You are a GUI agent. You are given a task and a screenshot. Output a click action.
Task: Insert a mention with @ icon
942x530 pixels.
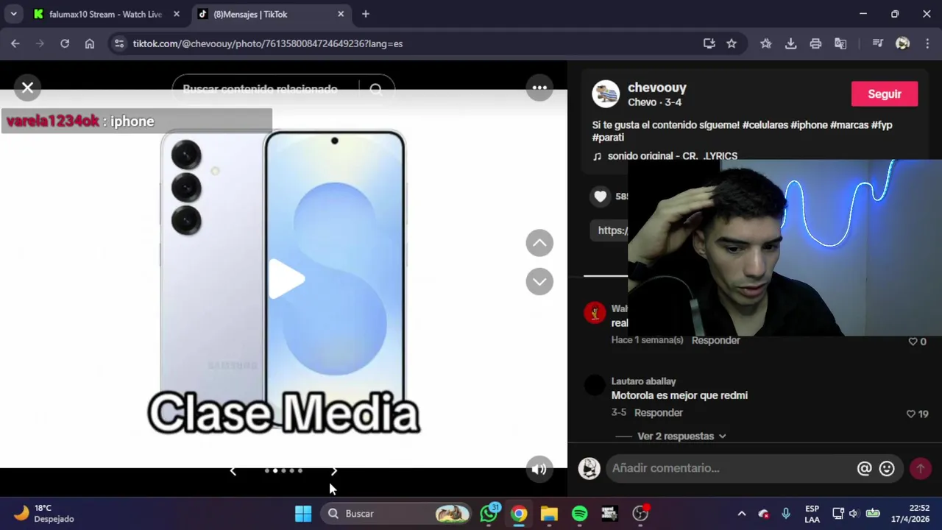pos(864,468)
